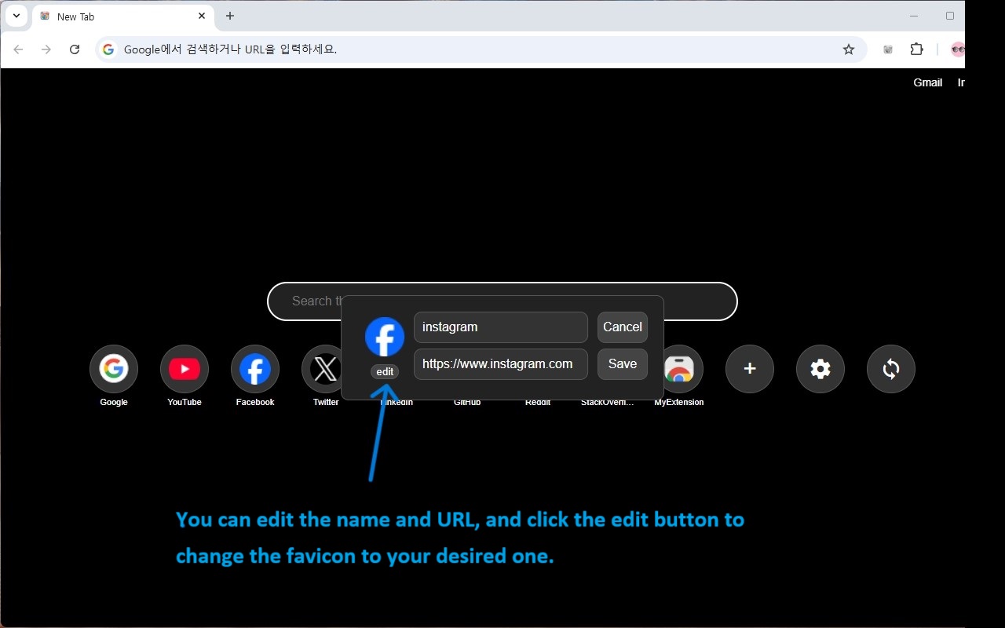Image resolution: width=1005 pixels, height=628 pixels.
Task: Focus the URL field with instagram.com
Action: 501,364
